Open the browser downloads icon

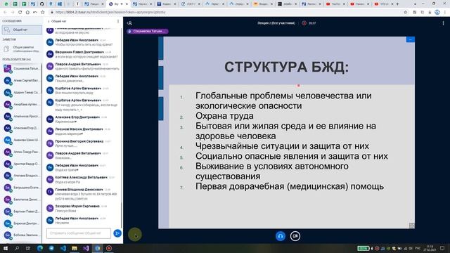click(x=430, y=13)
